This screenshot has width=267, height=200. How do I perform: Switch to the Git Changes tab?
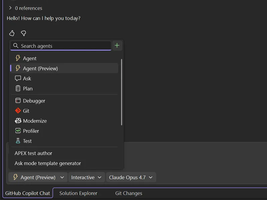[129, 194]
